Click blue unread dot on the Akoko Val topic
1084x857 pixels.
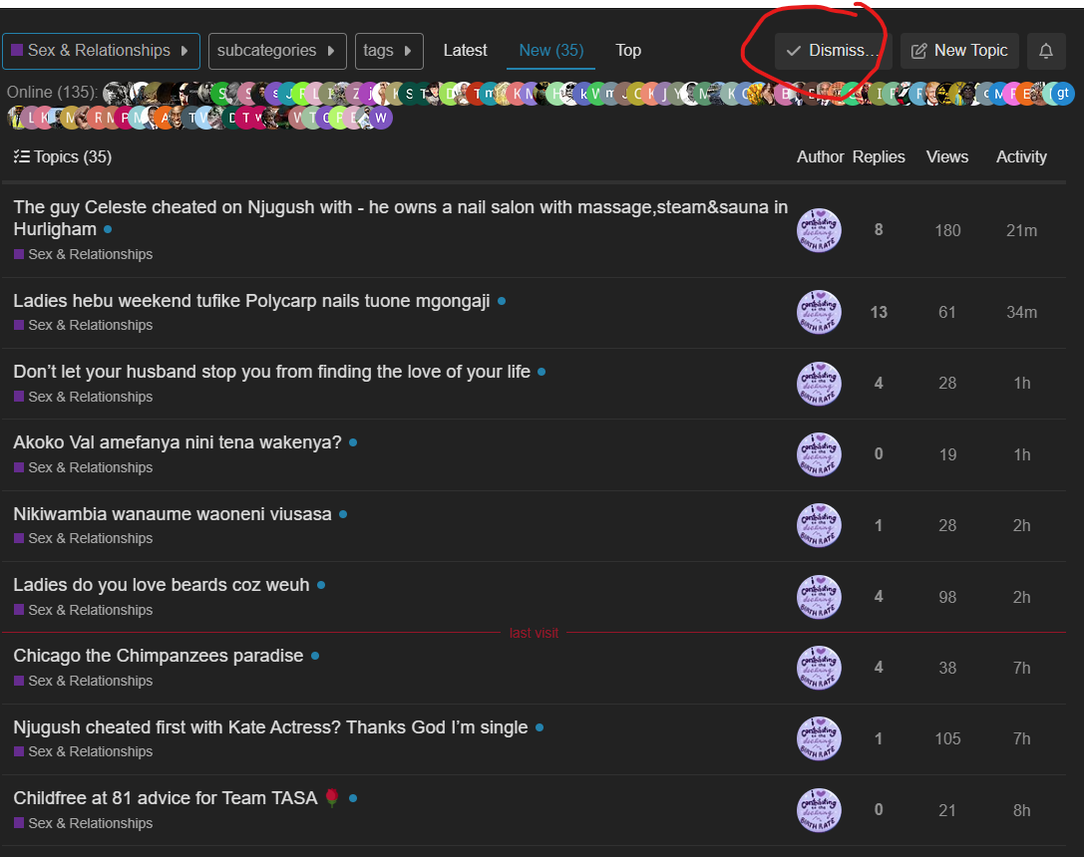click(x=353, y=442)
